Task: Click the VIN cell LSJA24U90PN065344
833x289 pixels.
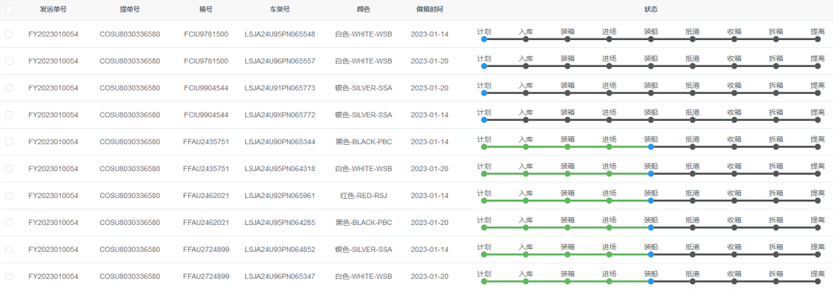Action: click(280, 142)
